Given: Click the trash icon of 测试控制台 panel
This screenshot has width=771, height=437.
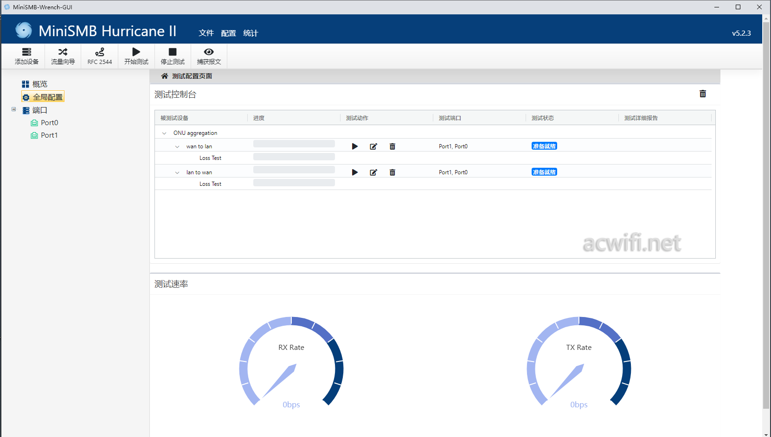Looking at the screenshot, I should [703, 94].
